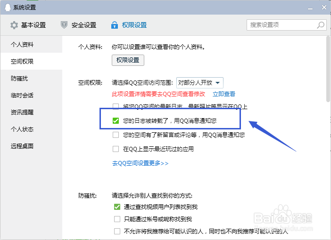
Task: Open 临时会话 in the sidebar
Action: click(x=31, y=95)
